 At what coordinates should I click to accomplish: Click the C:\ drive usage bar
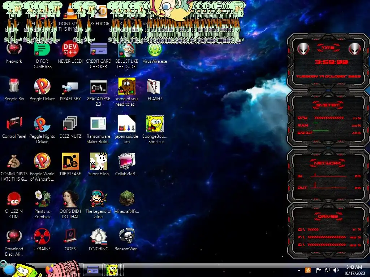[313, 229]
